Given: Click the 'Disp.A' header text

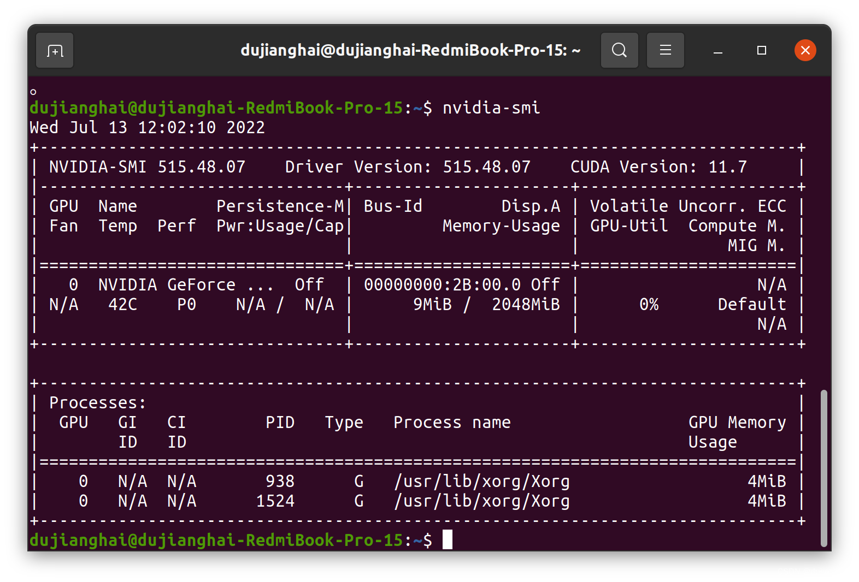Looking at the screenshot, I should (531, 206).
